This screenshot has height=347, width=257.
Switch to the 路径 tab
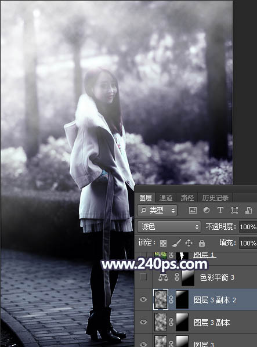[187, 198]
